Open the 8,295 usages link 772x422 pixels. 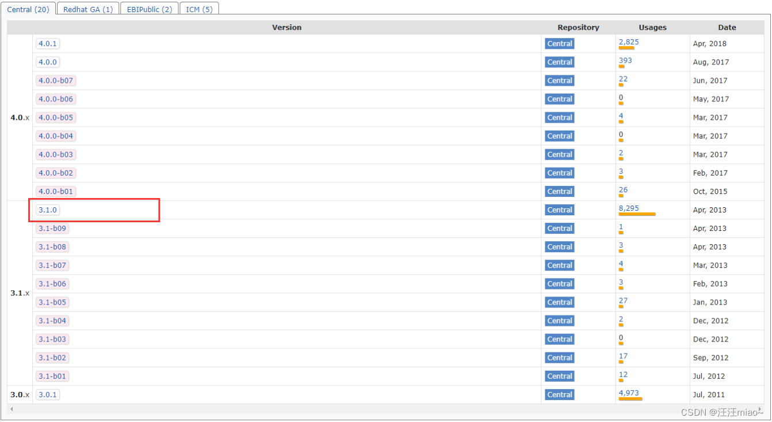click(629, 208)
